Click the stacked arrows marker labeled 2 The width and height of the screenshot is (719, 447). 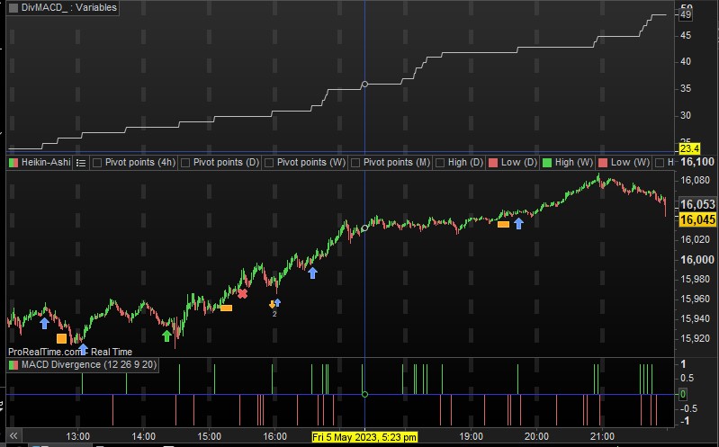[x=274, y=306]
